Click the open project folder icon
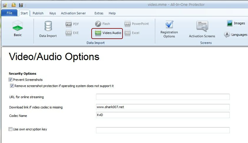The width and height of the screenshot is (248, 143). pos(14,5)
